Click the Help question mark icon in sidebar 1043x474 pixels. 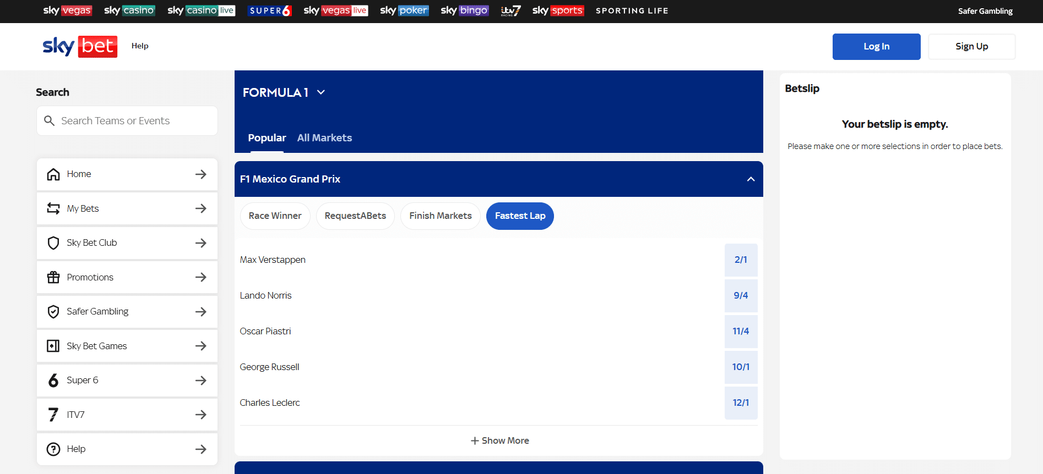53,449
